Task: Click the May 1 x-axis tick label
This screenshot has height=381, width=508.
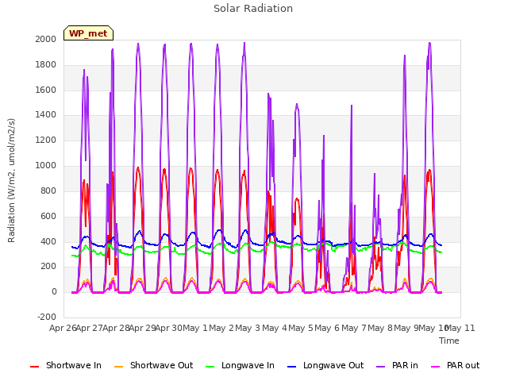Action: pyautogui.click(x=195, y=328)
